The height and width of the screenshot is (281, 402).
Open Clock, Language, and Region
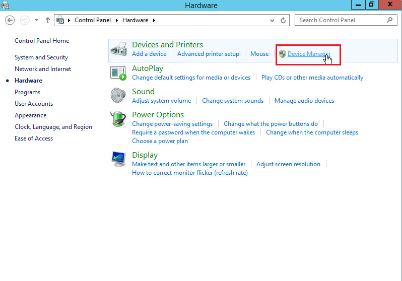[x=53, y=127]
